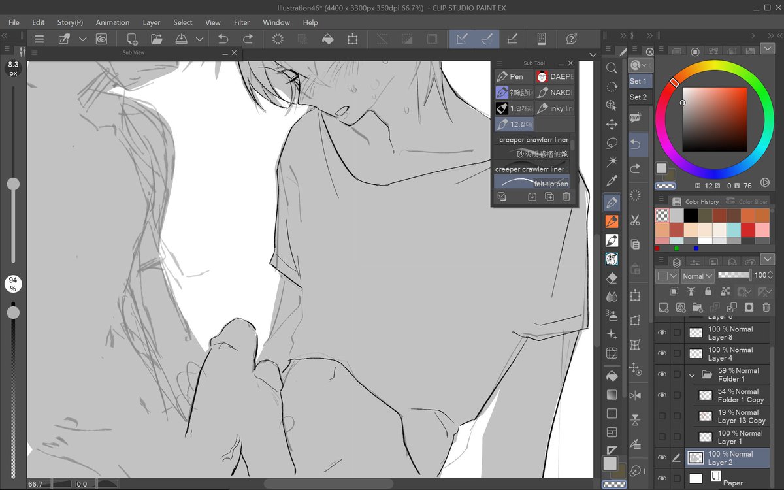Toggle visibility of Folder 1 Copy
The height and width of the screenshot is (490, 784).
(x=662, y=395)
